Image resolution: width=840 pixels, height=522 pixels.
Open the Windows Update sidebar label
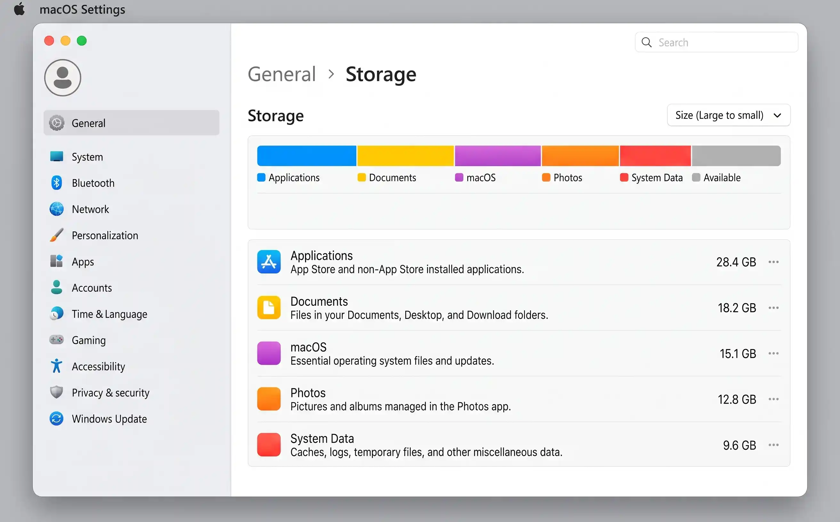click(109, 419)
